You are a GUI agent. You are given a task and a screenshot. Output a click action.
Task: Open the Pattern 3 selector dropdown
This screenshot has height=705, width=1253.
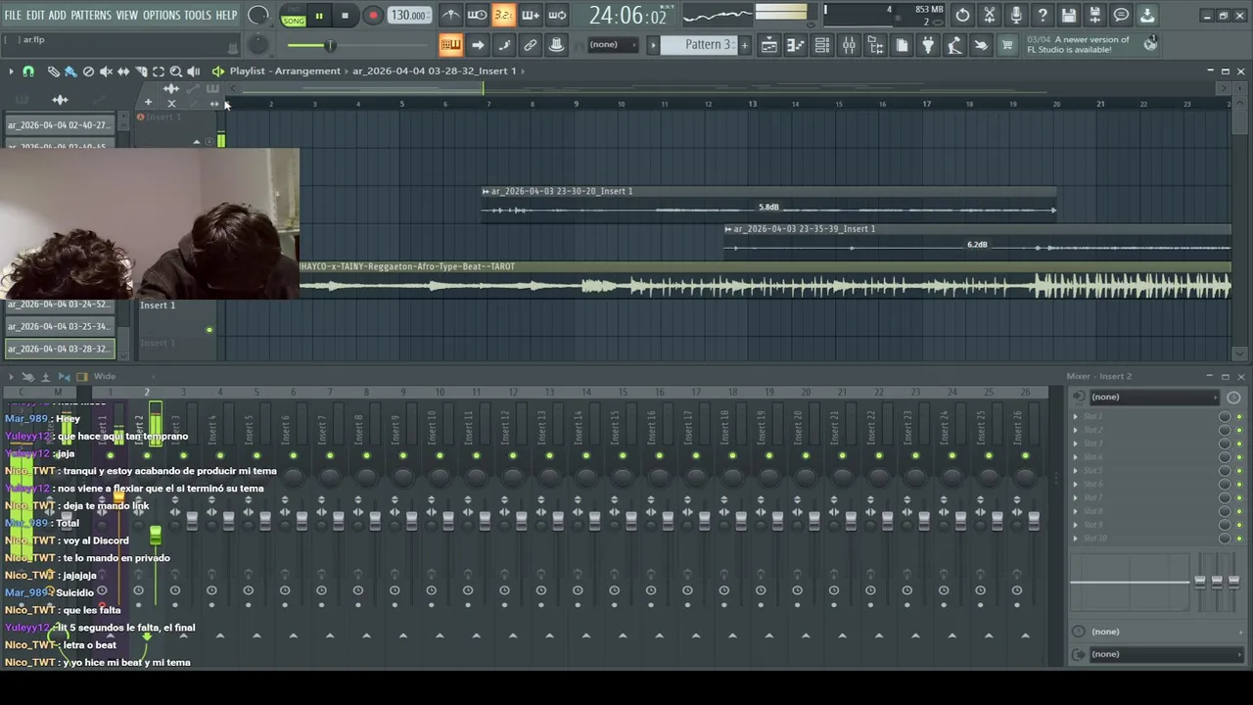point(700,45)
